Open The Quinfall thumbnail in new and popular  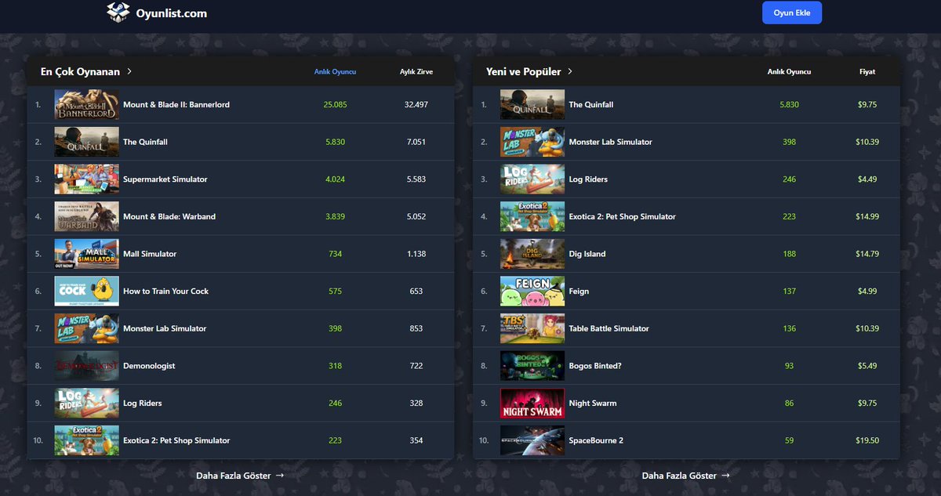(532, 104)
